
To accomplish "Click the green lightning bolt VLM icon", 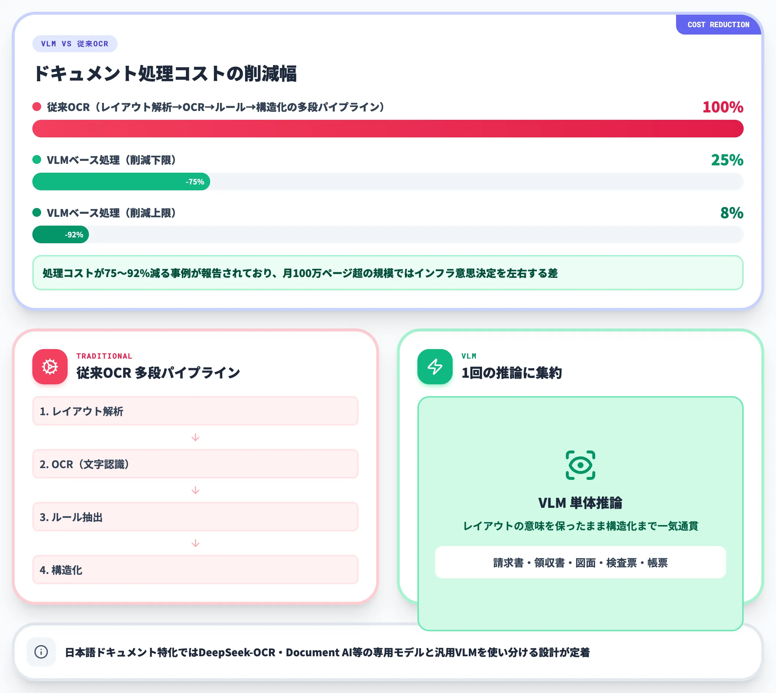I will coord(435,367).
